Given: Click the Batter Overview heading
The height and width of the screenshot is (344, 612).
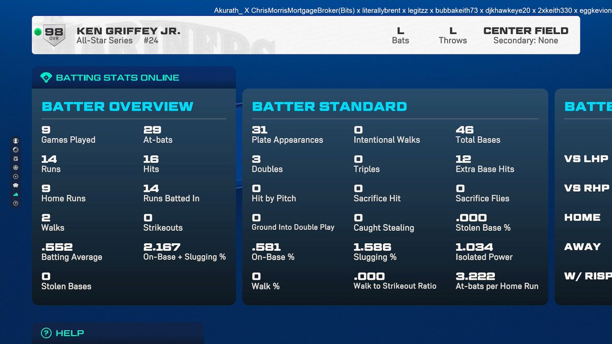Looking at the screenshot, I should coord(117,107).
